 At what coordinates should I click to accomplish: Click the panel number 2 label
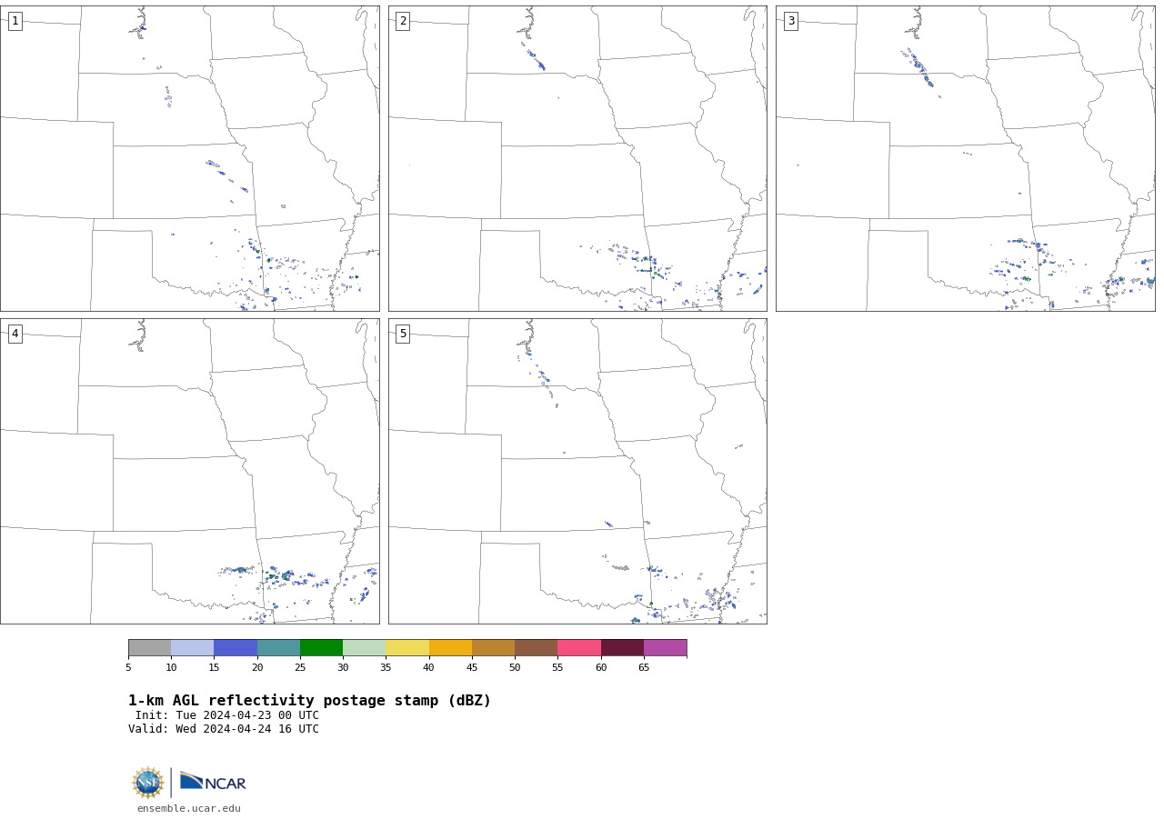[403, 21]
